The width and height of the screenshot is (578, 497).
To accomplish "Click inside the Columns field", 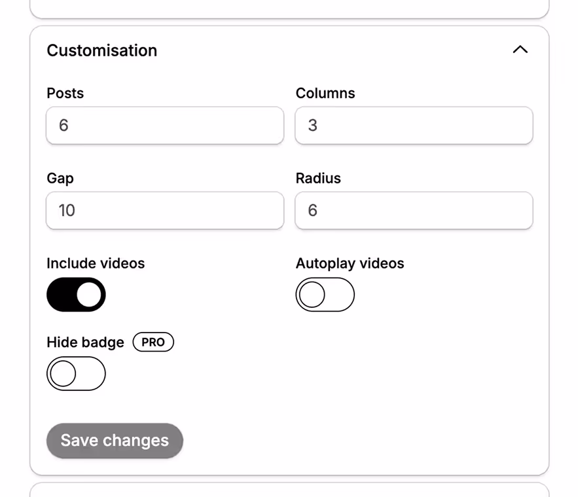I will (413, 125).
